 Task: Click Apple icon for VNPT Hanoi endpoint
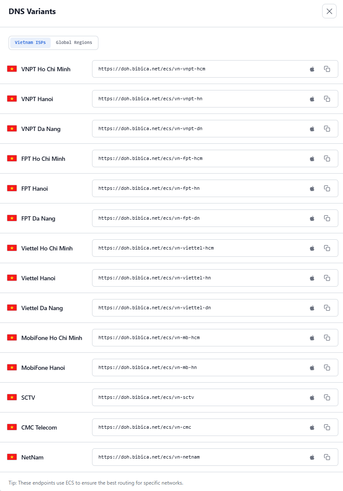(312, 99)
